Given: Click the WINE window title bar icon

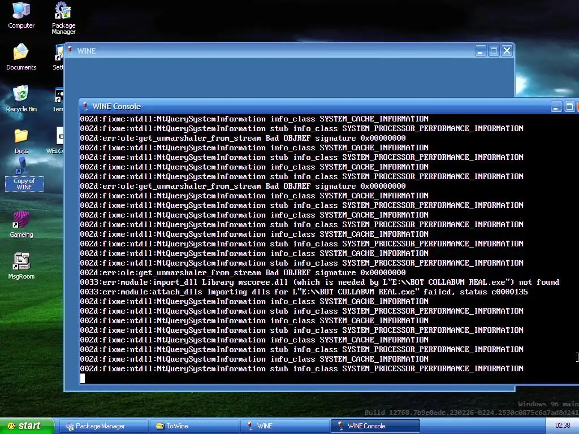Looking at the screenshot, I should click(70, 50).
